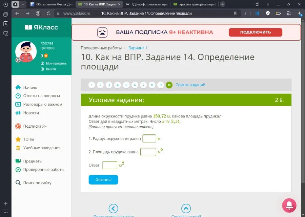Click the radius answer input field
The width and height of the screenshot is (305, 217).
[149, 138]
